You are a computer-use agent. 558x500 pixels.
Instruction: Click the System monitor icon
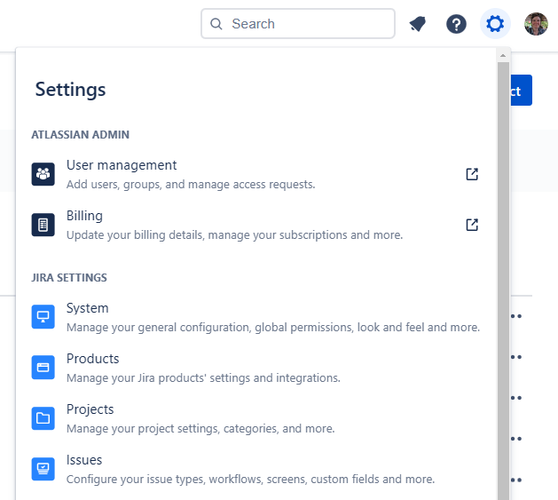43,316
